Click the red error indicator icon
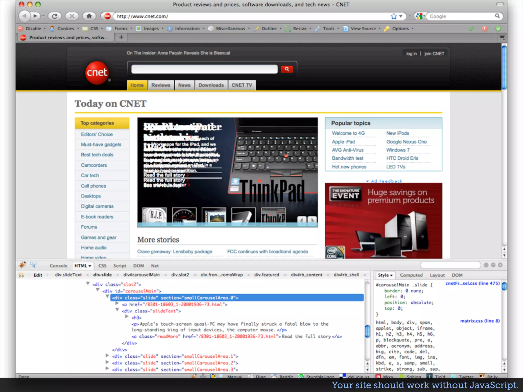The width and height of the screenshot is (523, 392). coord(484,29)
